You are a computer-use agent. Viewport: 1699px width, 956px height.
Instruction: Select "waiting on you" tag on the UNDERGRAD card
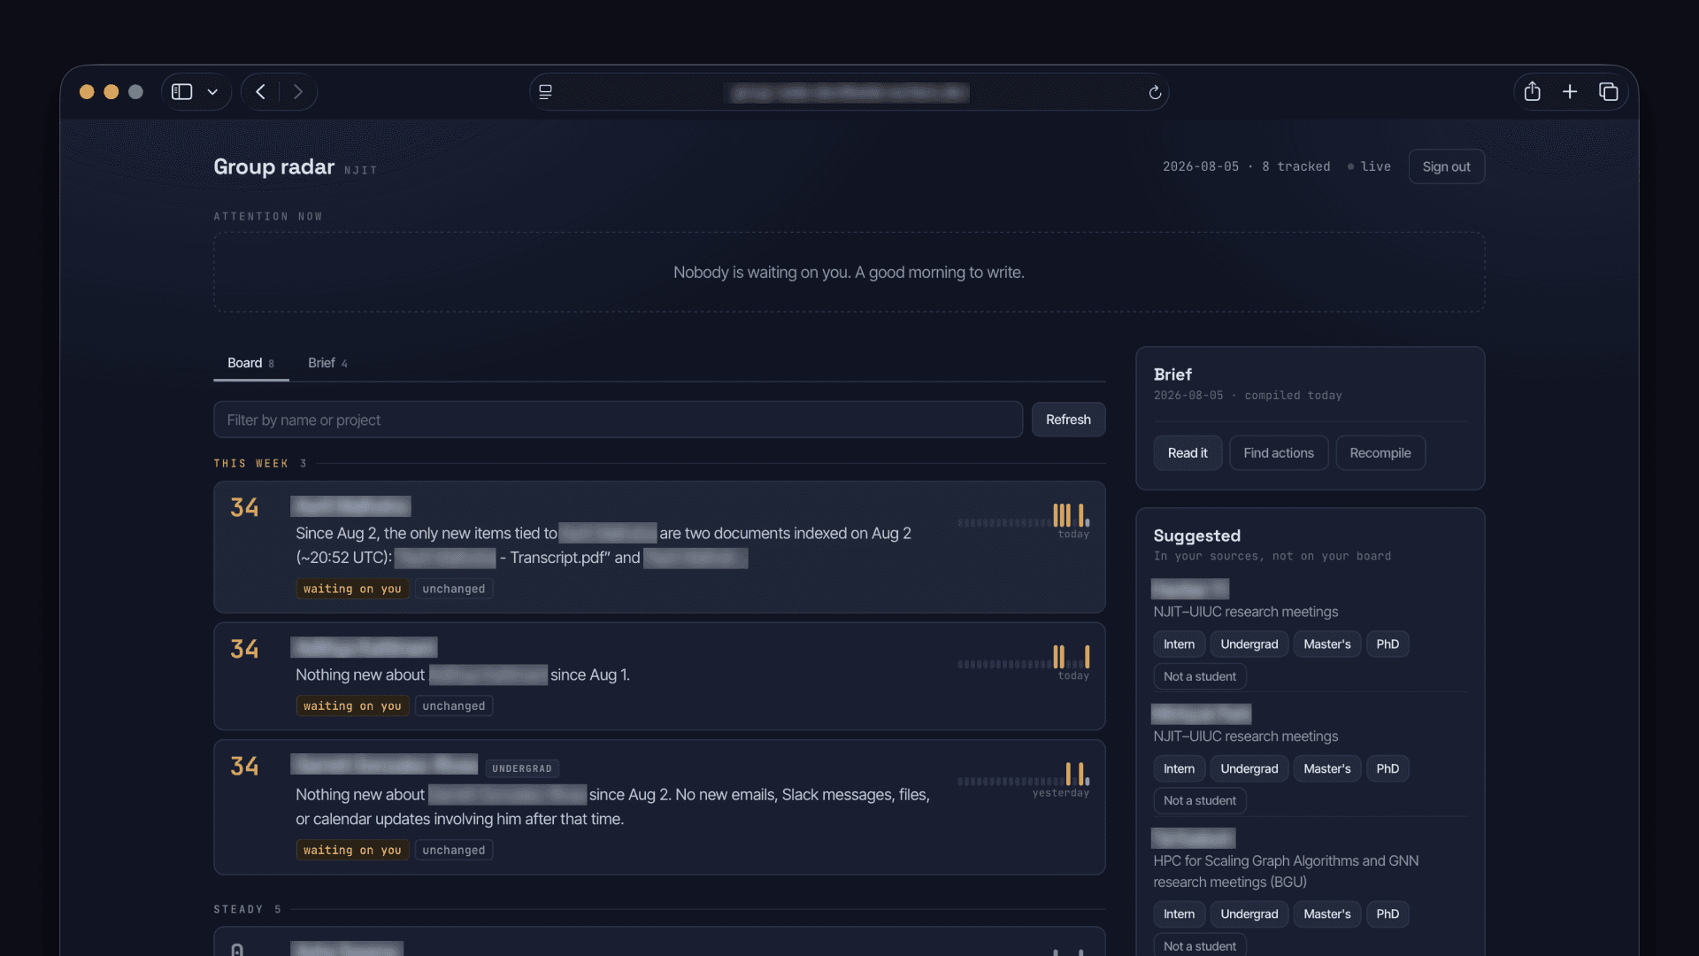(352, 850)
